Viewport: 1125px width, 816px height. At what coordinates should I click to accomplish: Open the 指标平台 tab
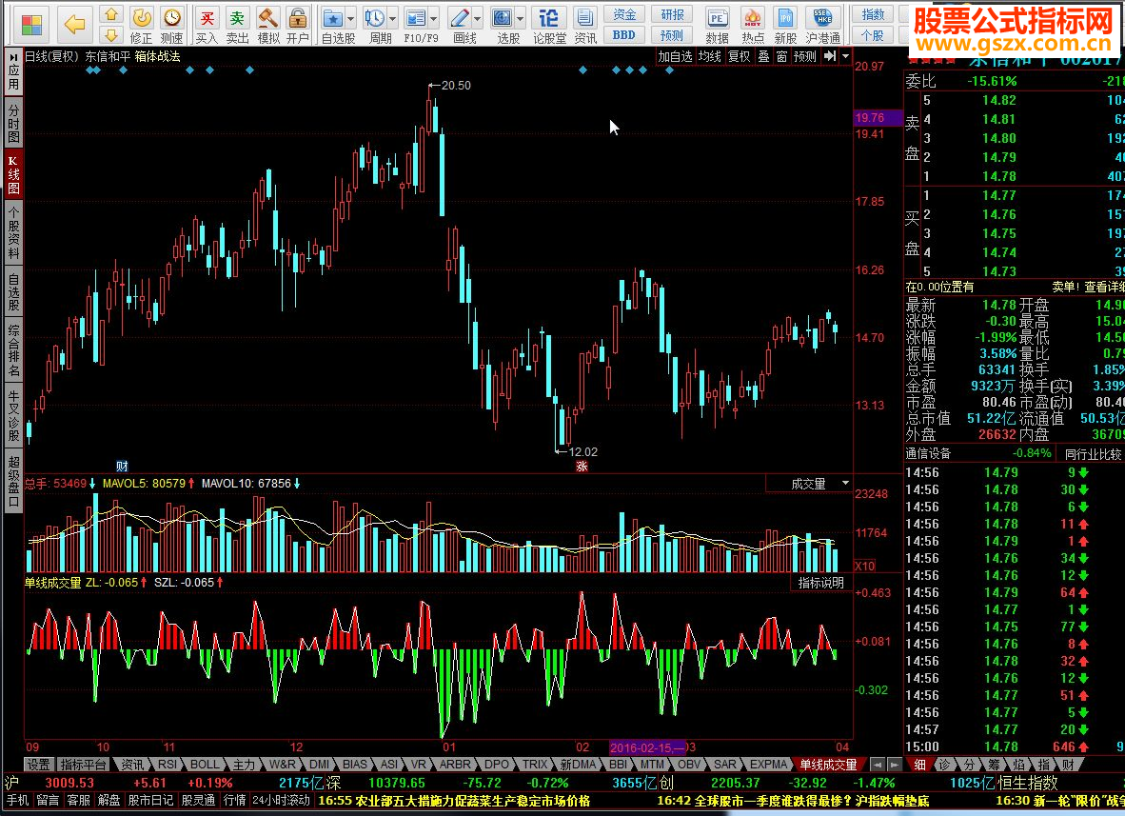[x=83, y=765]
